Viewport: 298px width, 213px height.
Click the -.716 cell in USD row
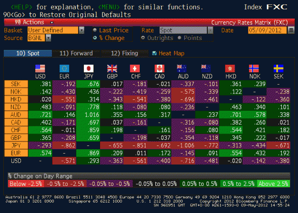pyautogui.click(x=183, y=161)
